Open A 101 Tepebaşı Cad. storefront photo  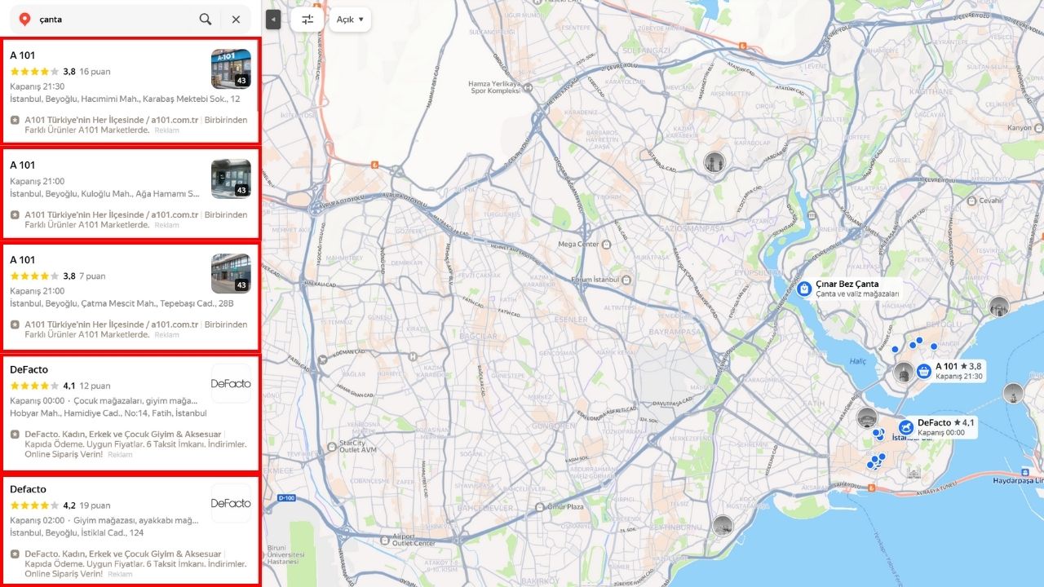coord(231,273)
